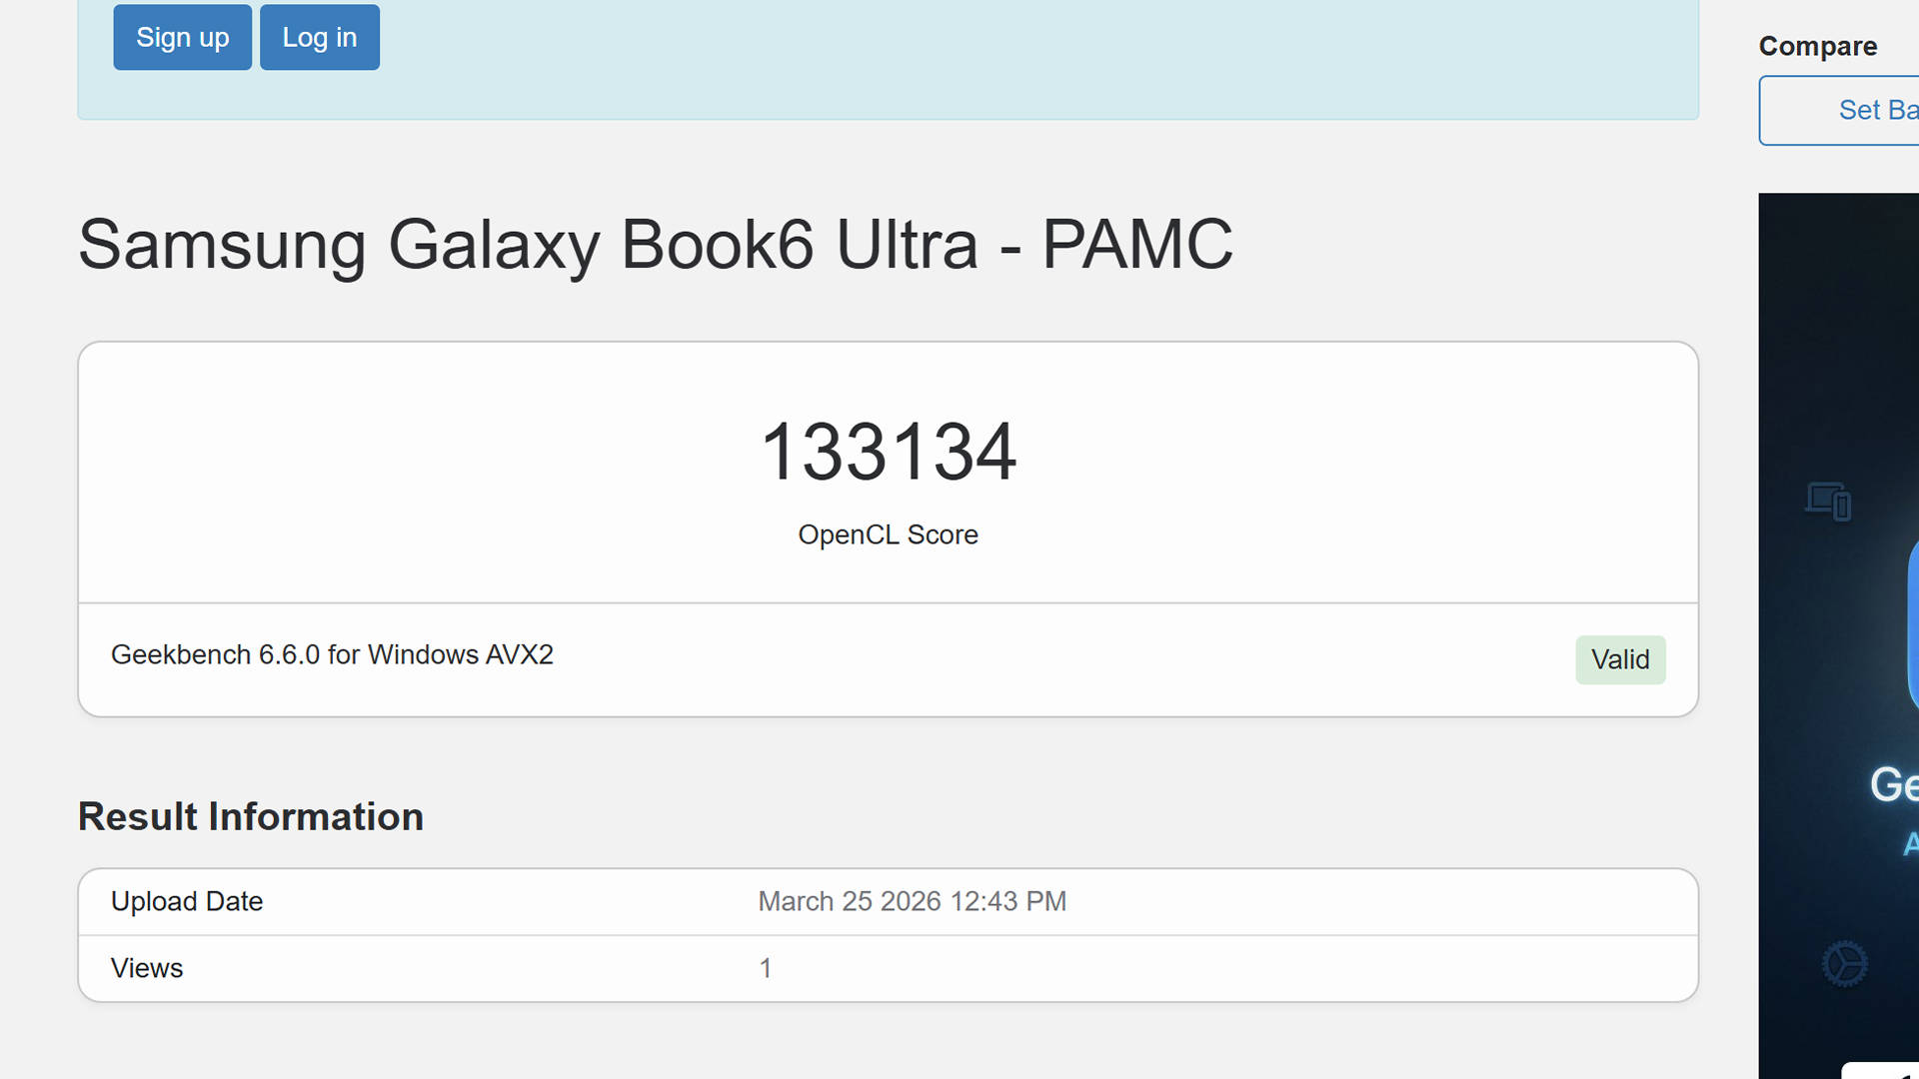
Task: Open the Log in page
Action: (x=320, y=37)
